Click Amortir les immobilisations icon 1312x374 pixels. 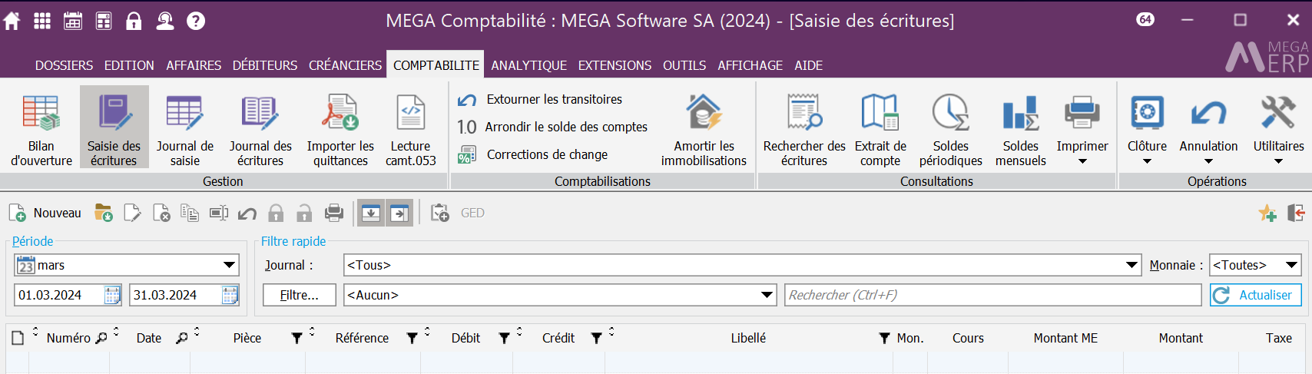[704, 128]
